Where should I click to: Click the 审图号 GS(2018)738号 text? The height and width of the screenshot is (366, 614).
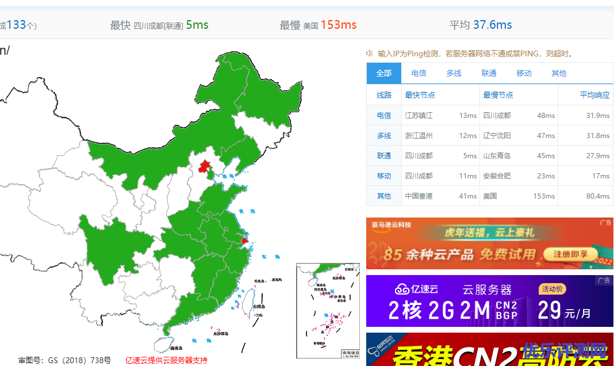click(x=64, y=360)
